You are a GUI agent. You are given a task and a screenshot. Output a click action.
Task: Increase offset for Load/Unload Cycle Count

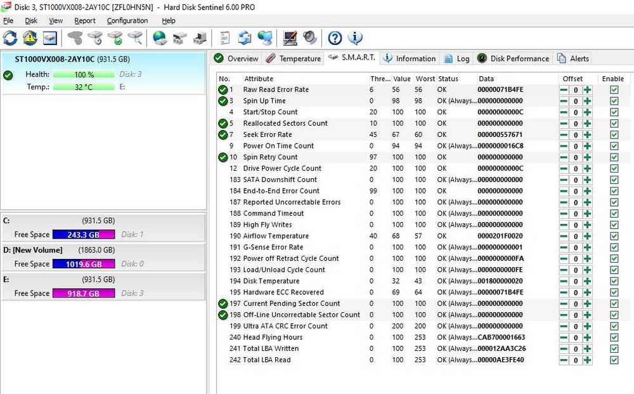[588, 270]
